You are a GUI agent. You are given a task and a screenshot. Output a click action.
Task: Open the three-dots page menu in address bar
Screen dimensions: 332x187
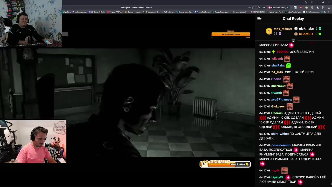pyautogui.click(x=249, y=8)
